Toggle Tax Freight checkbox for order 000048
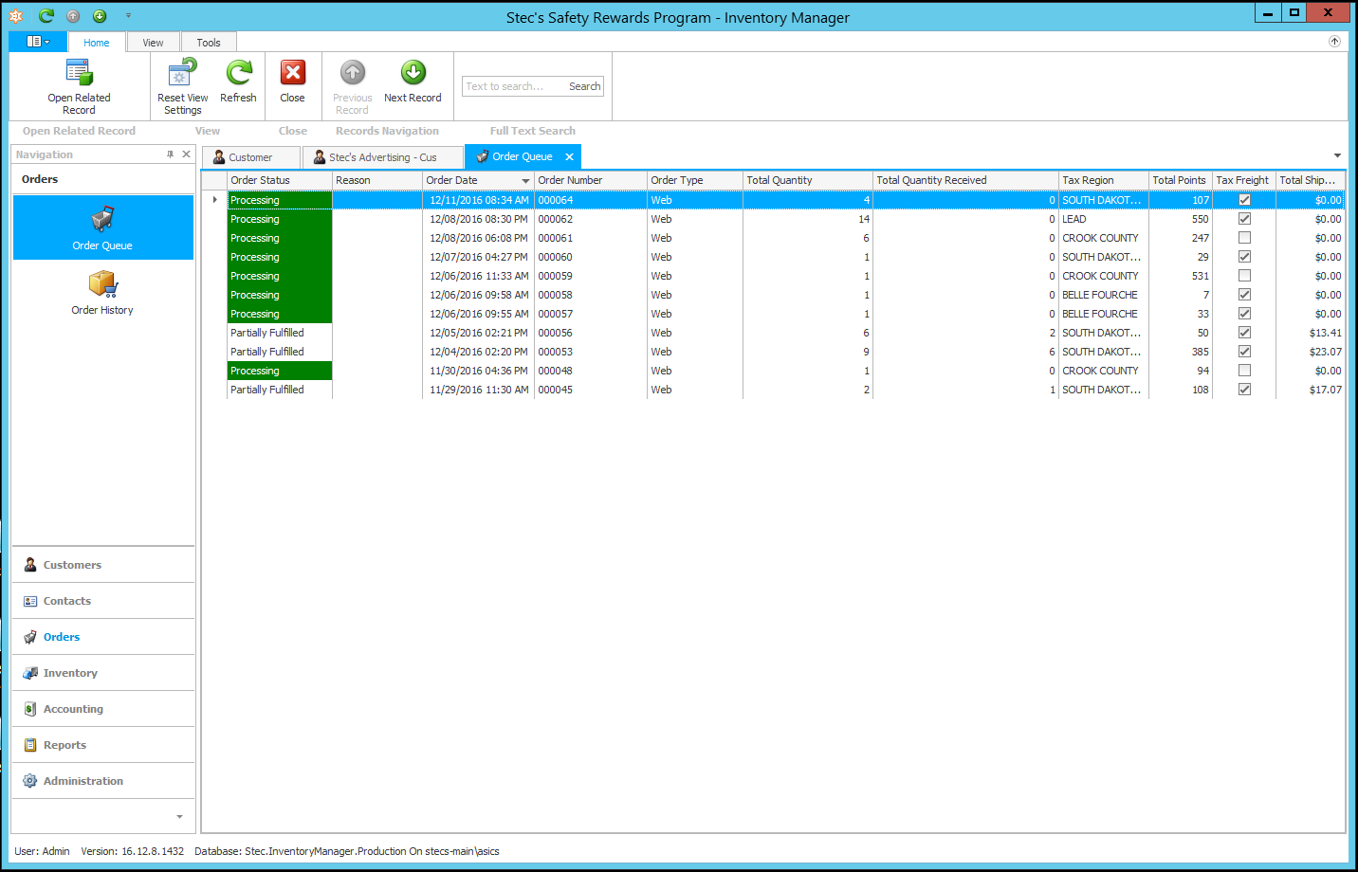Screen dimensions: 1358x872 (1244, 371)
